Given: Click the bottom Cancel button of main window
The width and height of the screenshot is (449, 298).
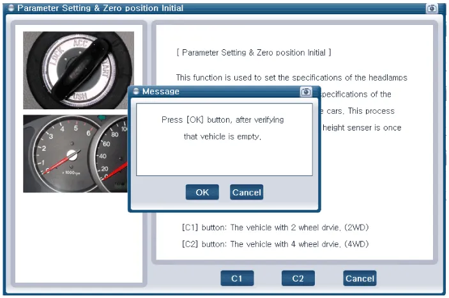Looking at the screenshot, I should click(x=359, y=278).
